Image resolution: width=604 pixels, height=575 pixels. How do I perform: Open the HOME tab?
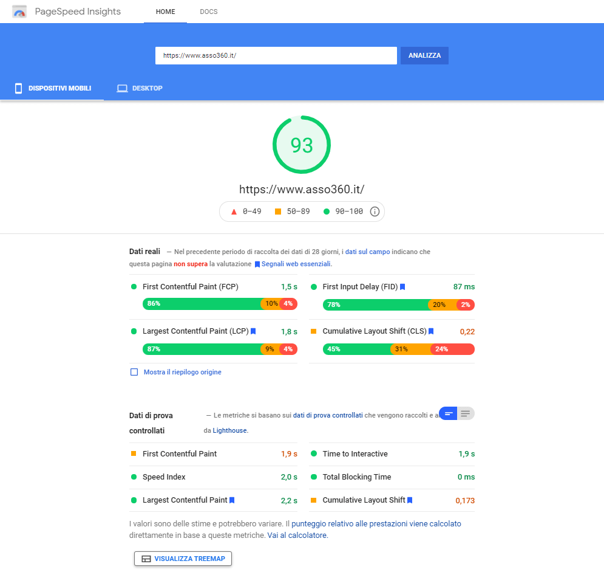(x=165, y=12)
